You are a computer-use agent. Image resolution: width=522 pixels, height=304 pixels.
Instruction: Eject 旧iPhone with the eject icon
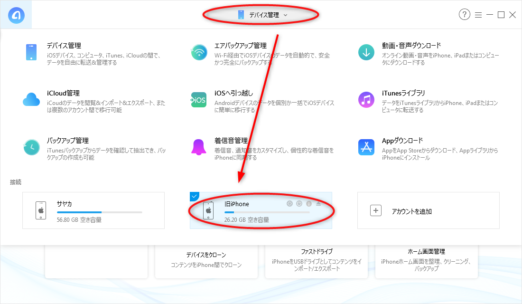click(x=318, y=204)
